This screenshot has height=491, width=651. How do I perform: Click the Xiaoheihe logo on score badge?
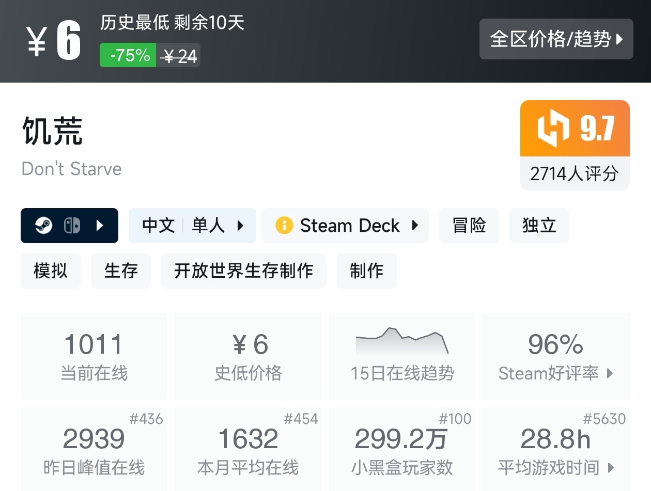(553, 128)
